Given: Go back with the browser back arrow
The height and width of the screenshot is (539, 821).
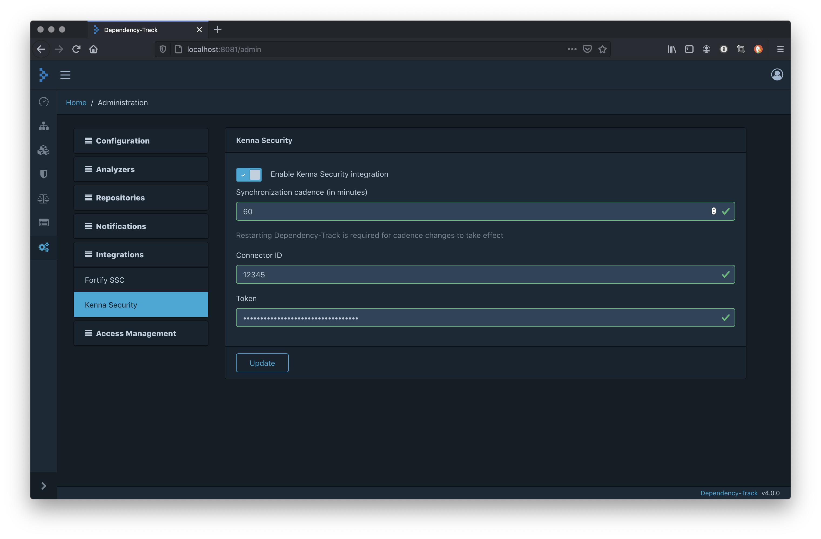Looking at the screenshot, I should click(41, 49).
